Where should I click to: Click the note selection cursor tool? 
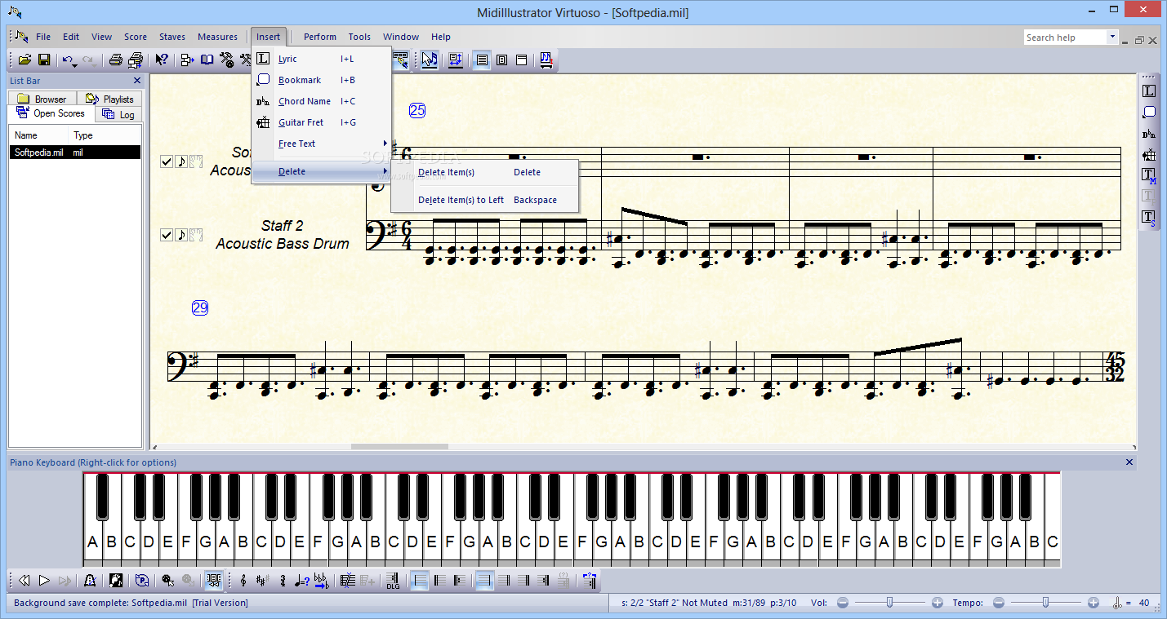[430, 60]
